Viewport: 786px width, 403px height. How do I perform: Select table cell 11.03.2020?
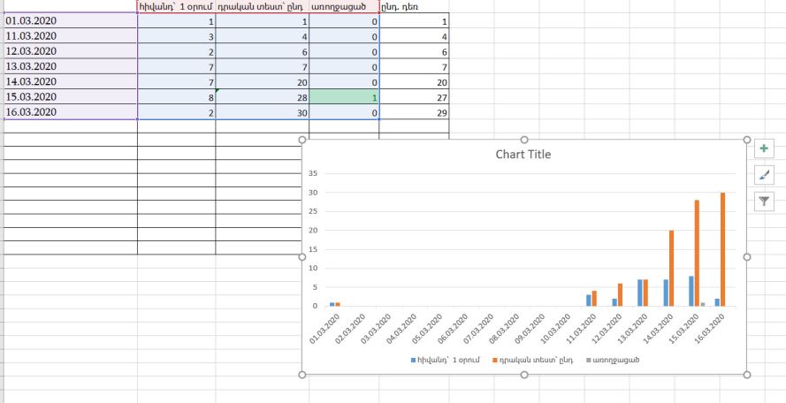(70, 36)
